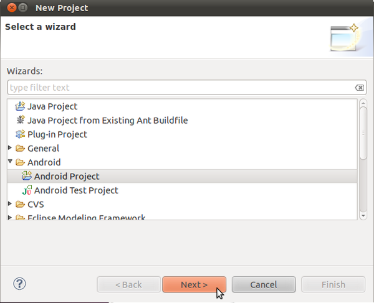Image resolution: width=374 pixels, height=303 pixels.
Task: Click the CVS folder icon
Action: point(21,204)
